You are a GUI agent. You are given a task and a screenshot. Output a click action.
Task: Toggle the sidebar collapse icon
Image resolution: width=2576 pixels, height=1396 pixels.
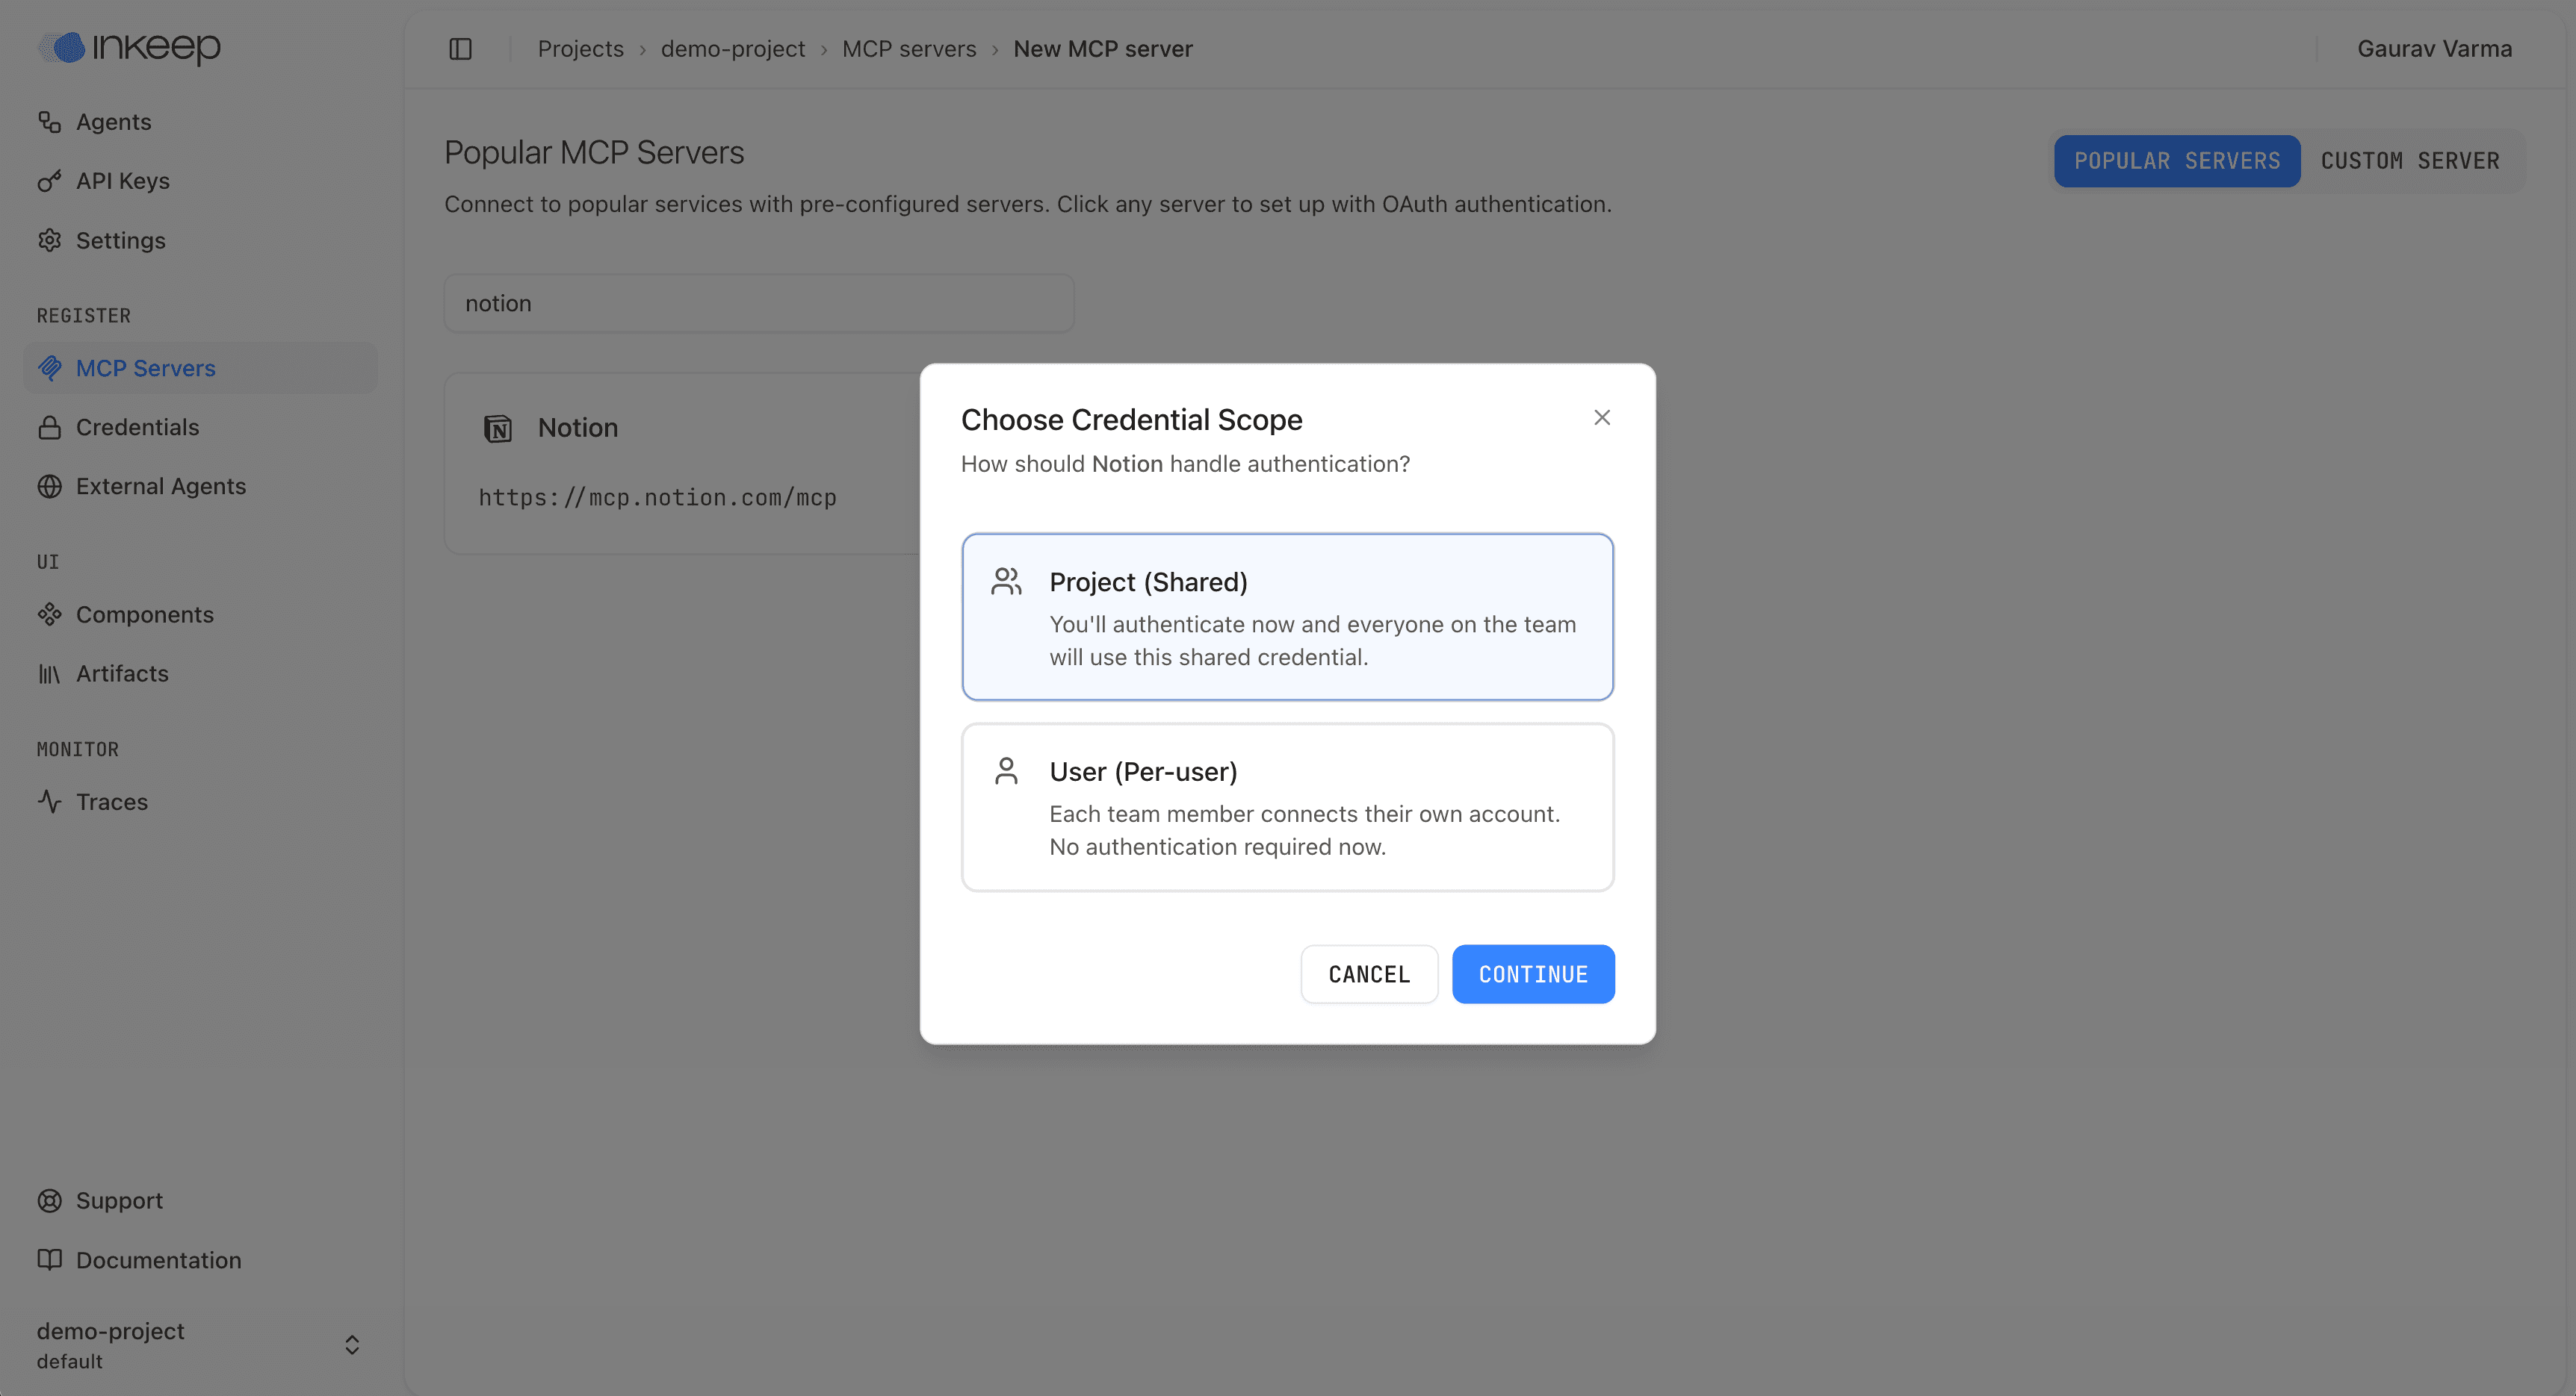(460, 48)
